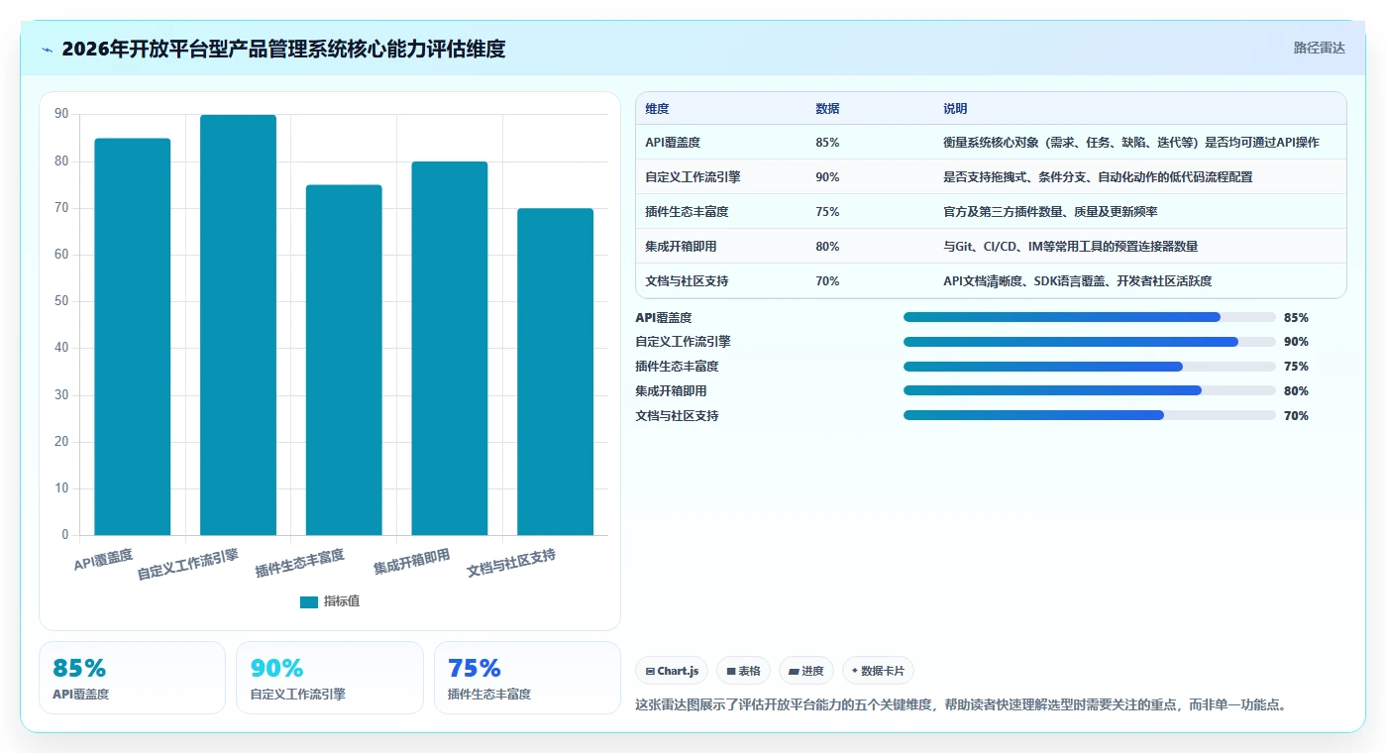Click x-axis label 集成开箱即用
The height and width of the screenshot is (753, 1386).
coord(411,563)
